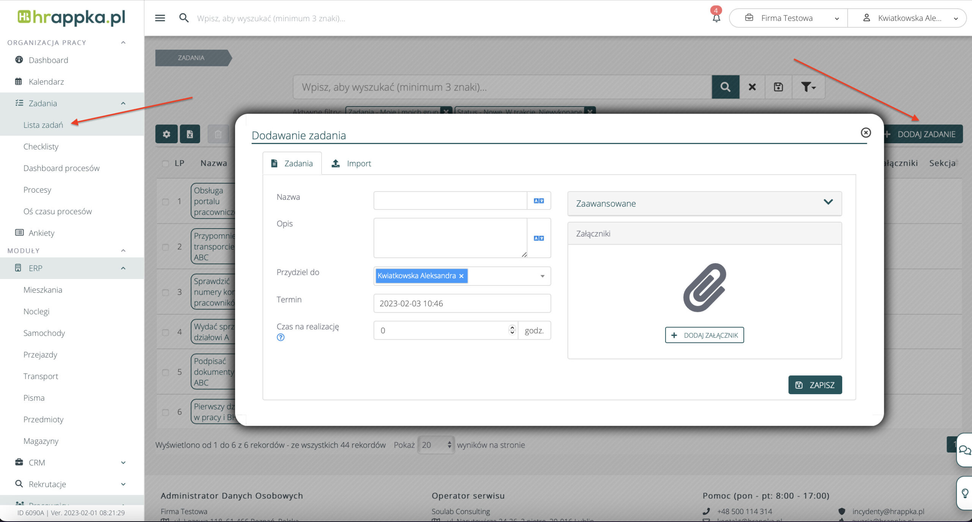Tick the checkbox for row 3
Viewport: 972px width, 522px height.
tap(166, 292)
